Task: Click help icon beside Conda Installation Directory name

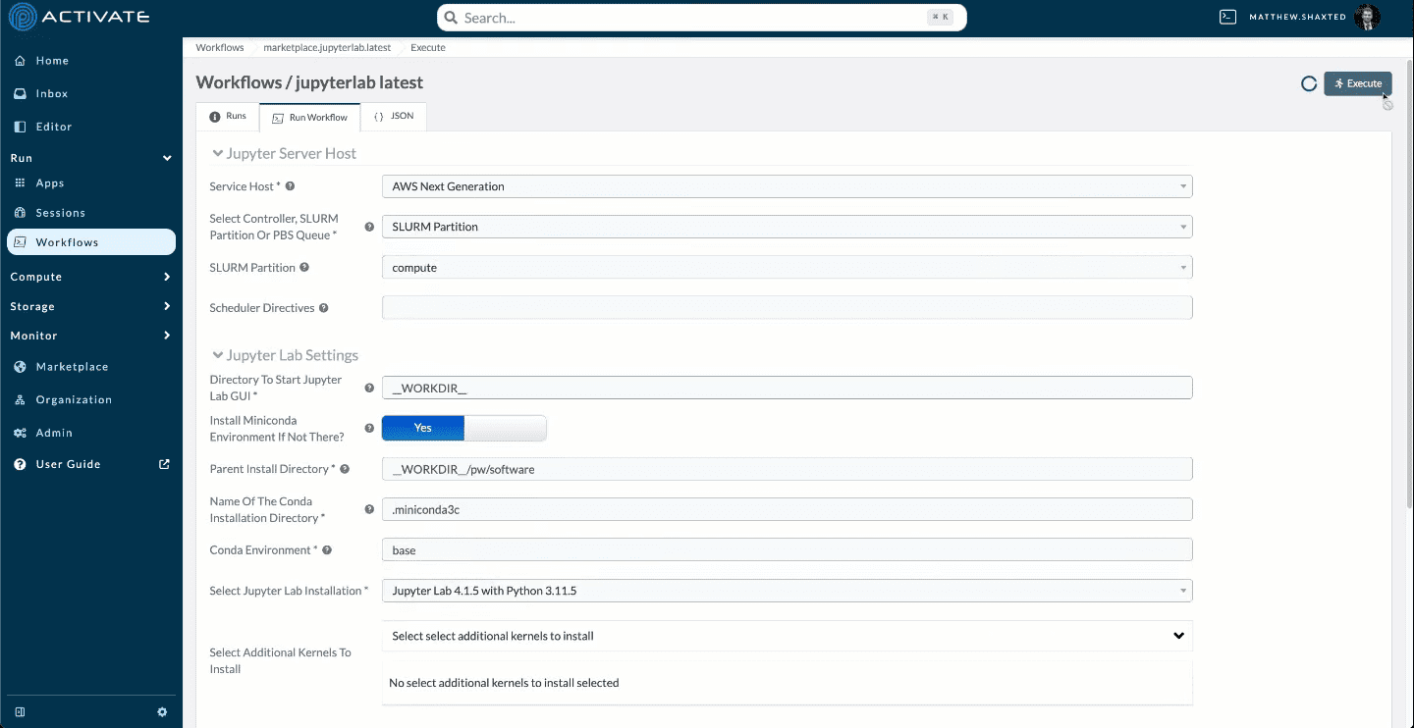Action: click(369, 510)
